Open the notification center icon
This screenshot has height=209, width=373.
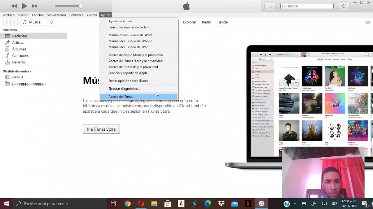point(365,204)
